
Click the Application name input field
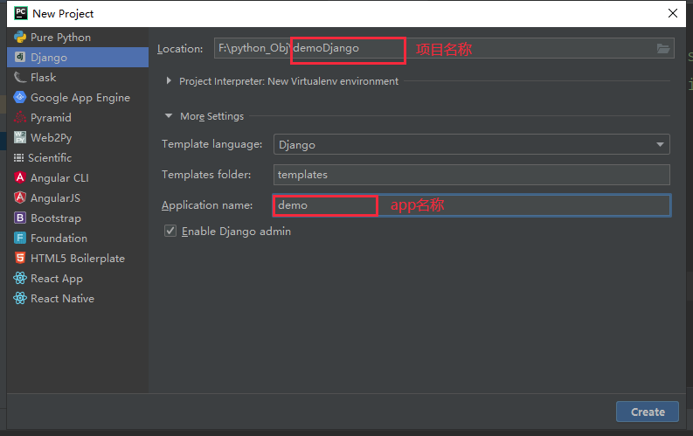(x=472, y=205)
